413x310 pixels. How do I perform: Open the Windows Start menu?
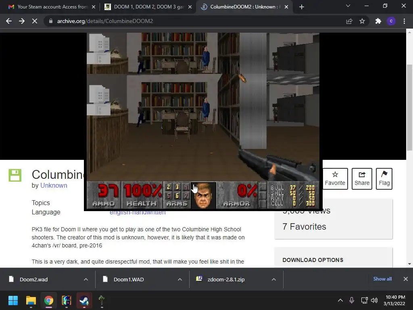13,300
